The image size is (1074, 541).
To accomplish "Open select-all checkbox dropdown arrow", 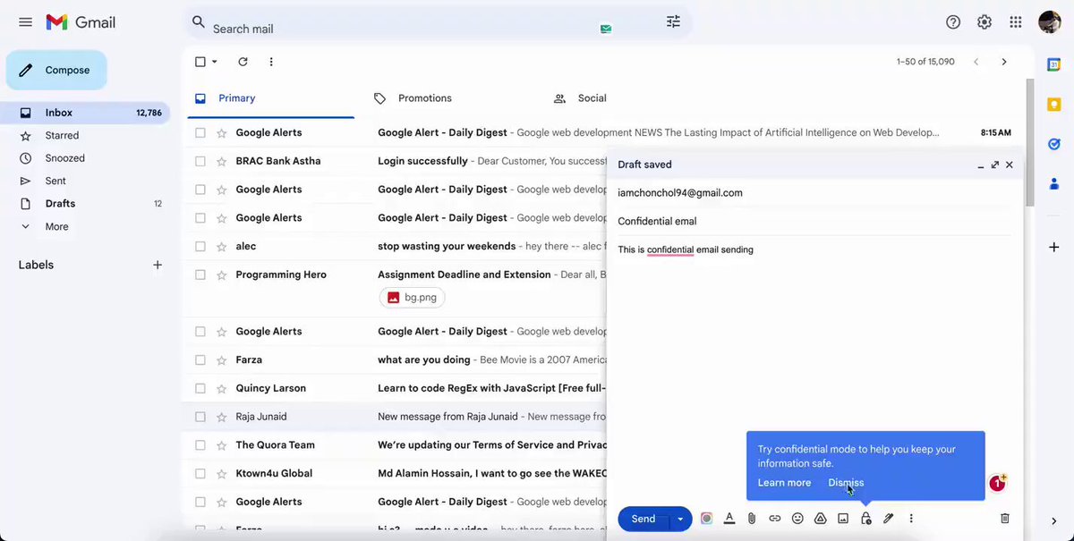I will (x=215, y=62).
